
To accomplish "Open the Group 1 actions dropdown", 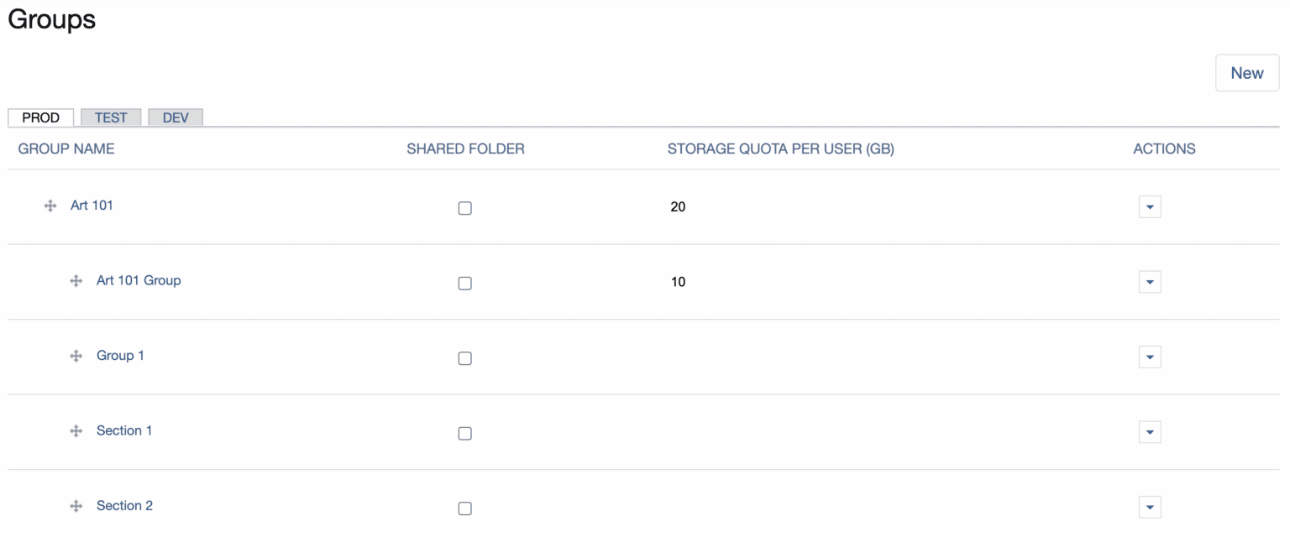I will click(1150, 357).
